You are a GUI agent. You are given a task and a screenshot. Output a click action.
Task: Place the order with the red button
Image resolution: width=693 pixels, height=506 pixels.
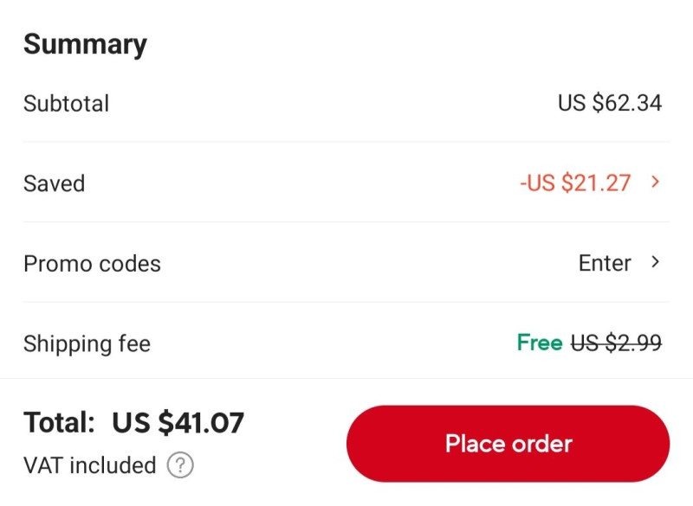pos(508,444)
